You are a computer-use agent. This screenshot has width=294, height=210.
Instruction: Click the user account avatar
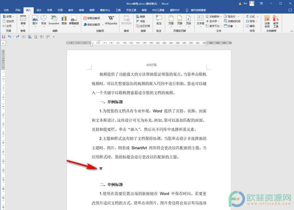coord(252,3)
